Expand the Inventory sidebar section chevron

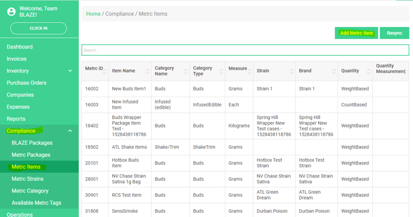pos(70,71)
